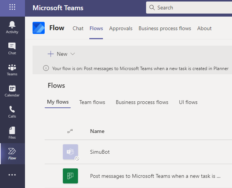Show more apps via ellipsis icon

(12, 175)
